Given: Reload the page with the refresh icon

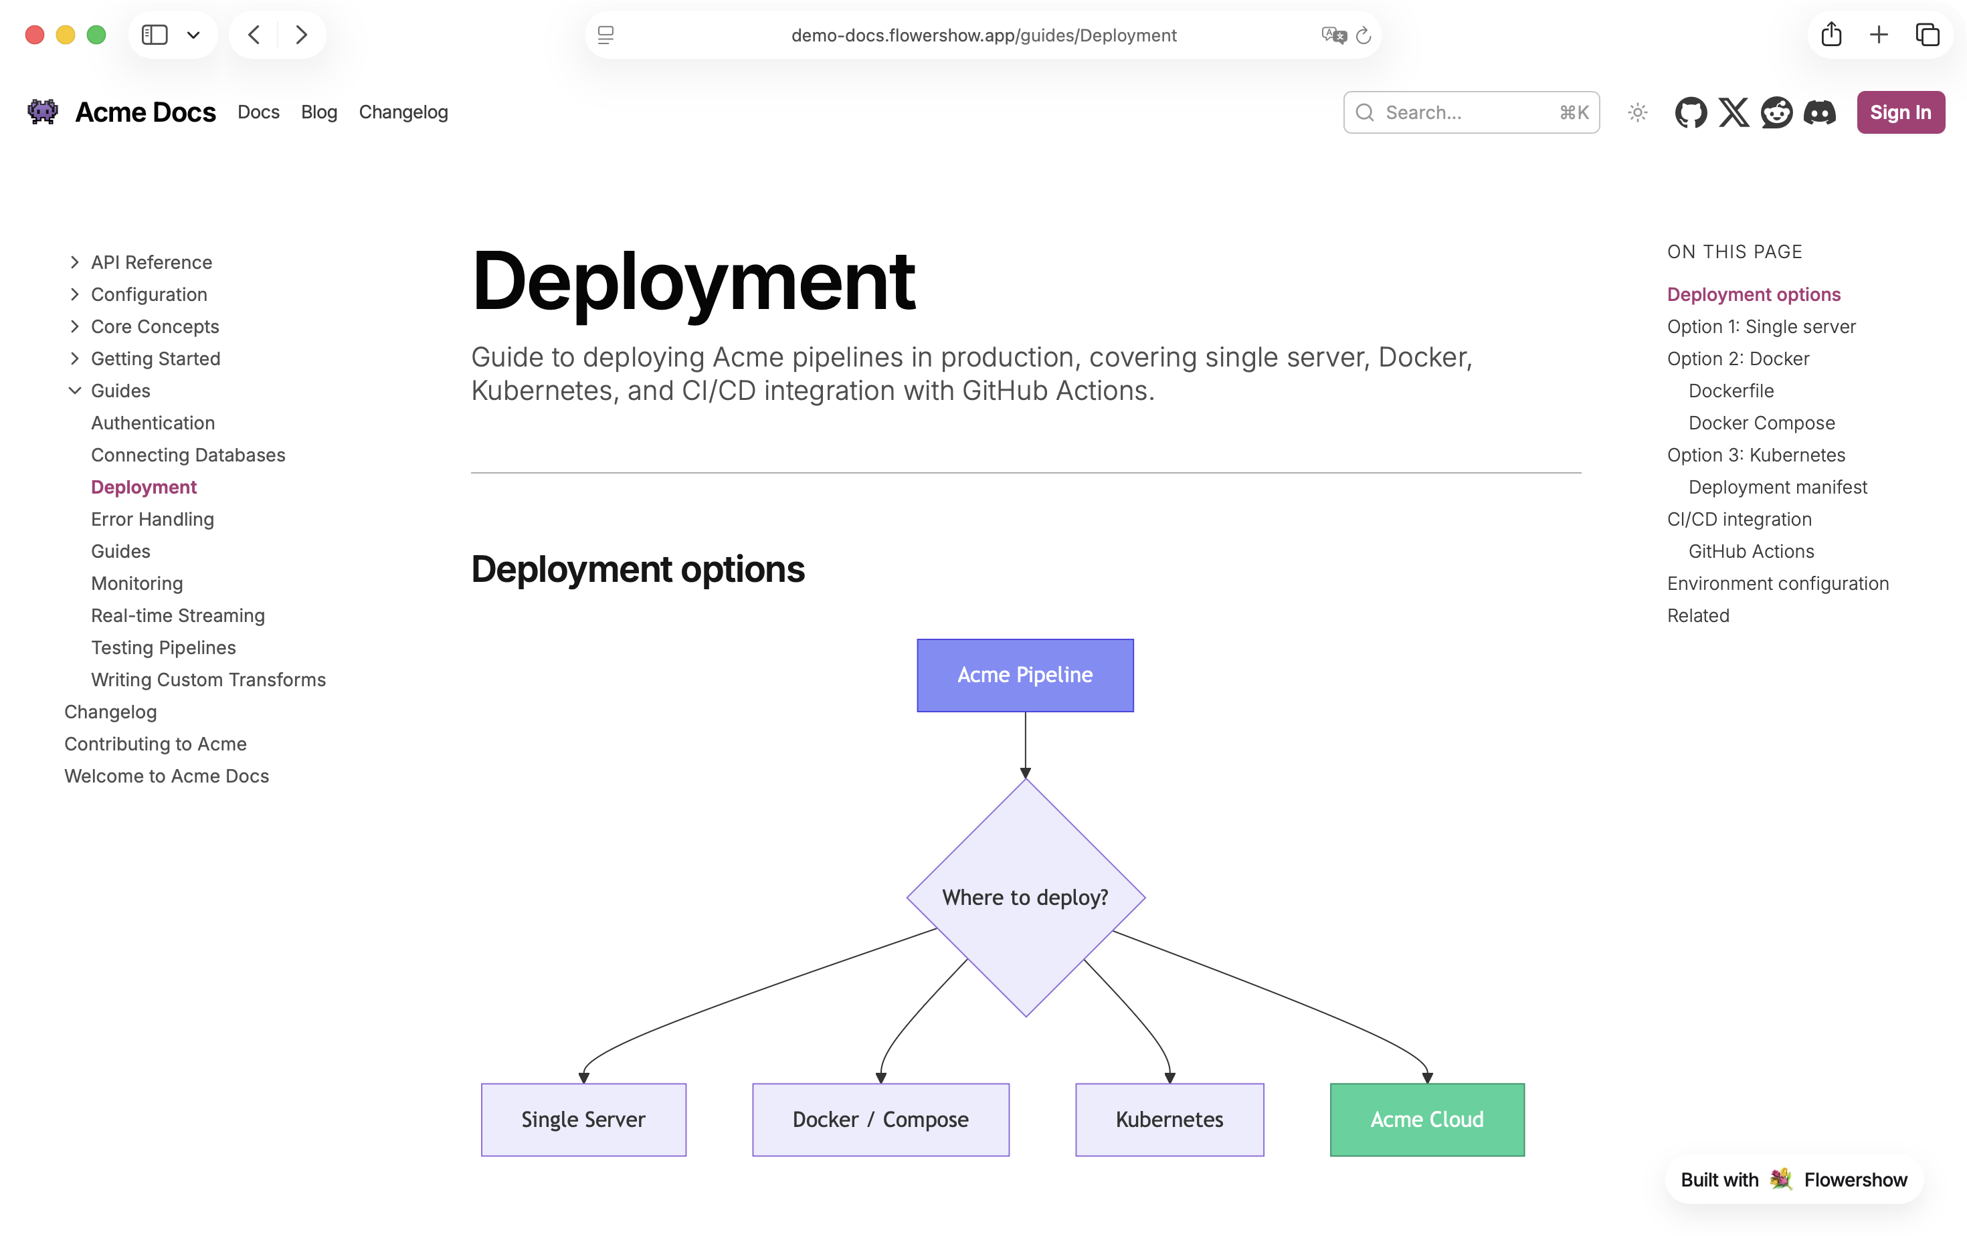Looking at the screenshot, I should pyautogui.click(x=1364, y=36).
